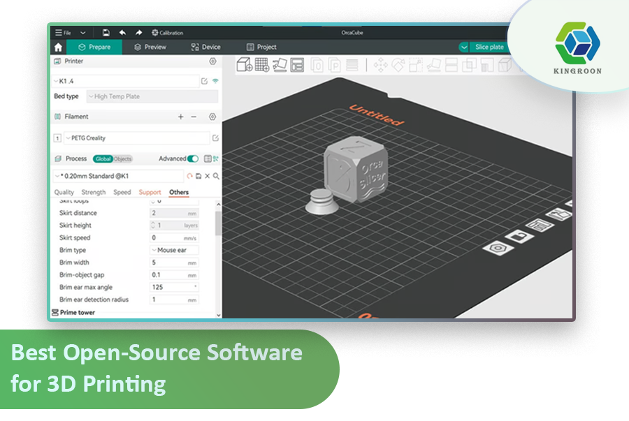Screen dimensions: 629x421
Task: Switch Process settings to Objects mode
Action: pos(122,158)
